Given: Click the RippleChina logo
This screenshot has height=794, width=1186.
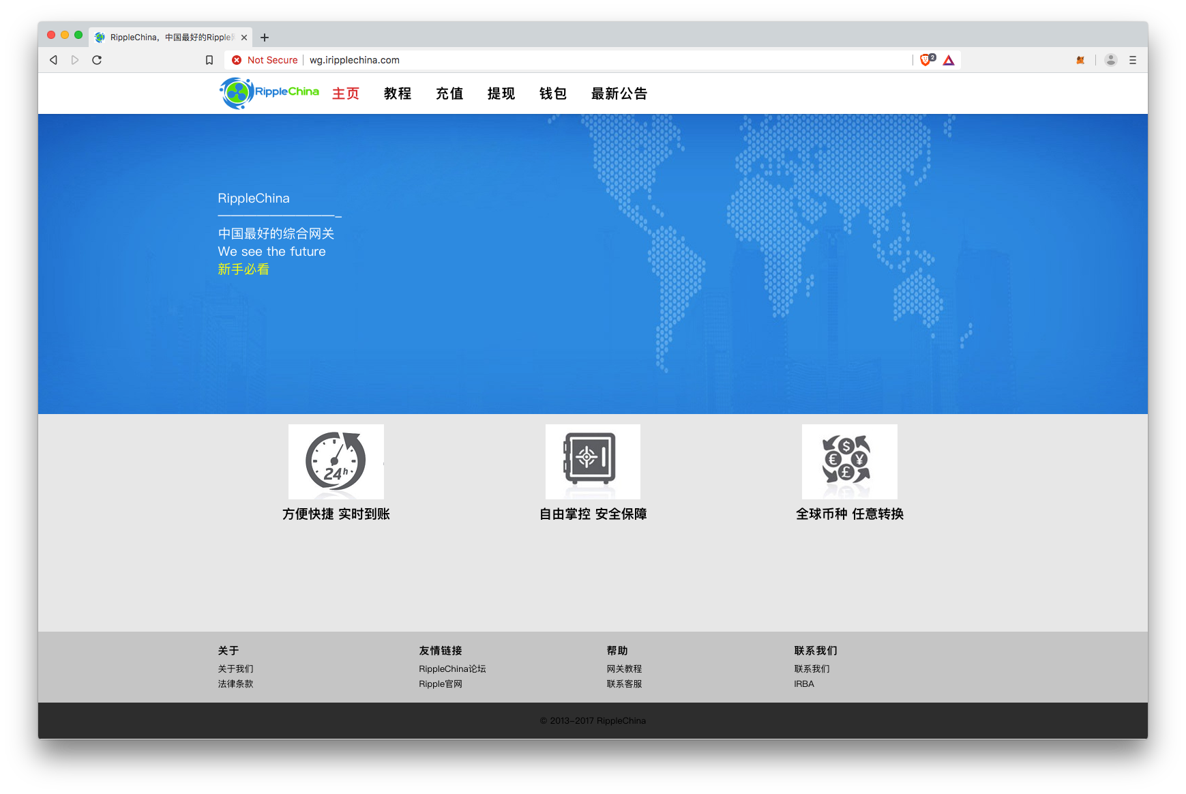Looking at the screenshot, I should (269, 93).
